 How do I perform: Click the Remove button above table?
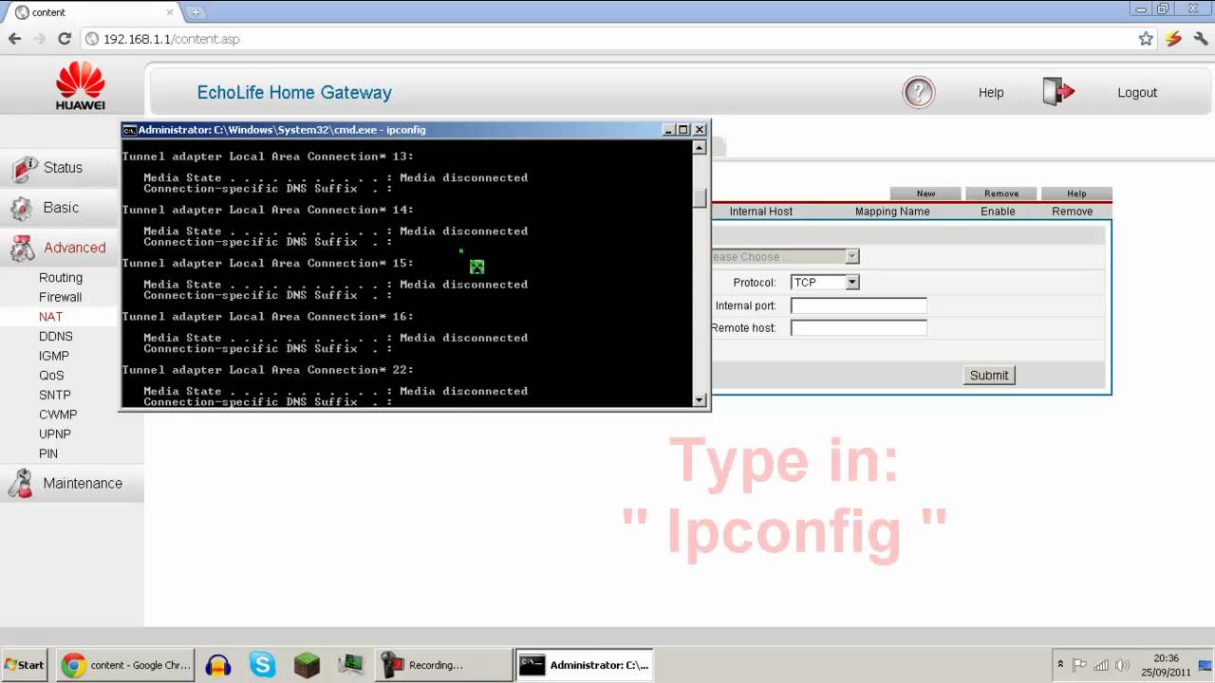pos(1001,194)
